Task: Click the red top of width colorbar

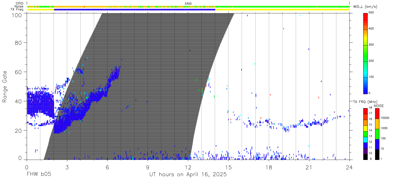Action: [x=365, y=17]
